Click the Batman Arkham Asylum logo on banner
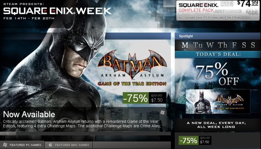 pyautogui.click(x=132, y=68)
